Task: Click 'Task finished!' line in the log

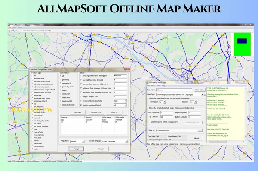Action: tap(212, 125)
